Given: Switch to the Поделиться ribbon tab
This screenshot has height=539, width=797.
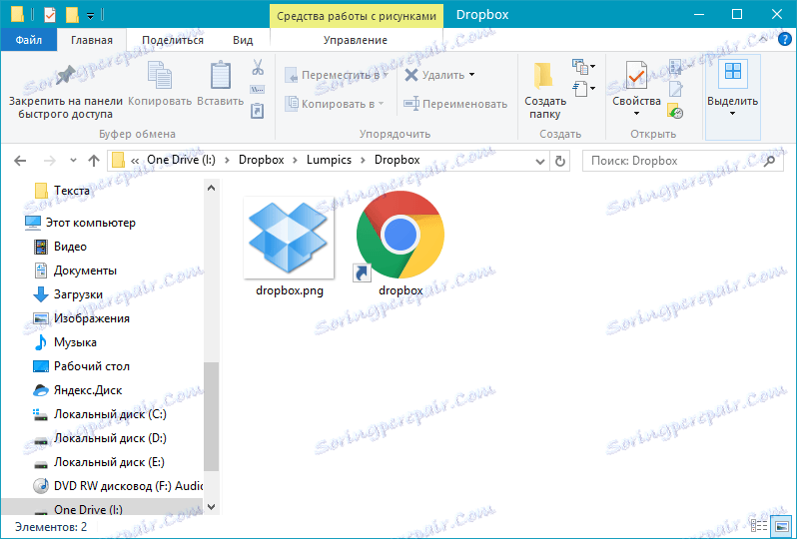Looking at the screenshot, I should [x=173, y=40].
